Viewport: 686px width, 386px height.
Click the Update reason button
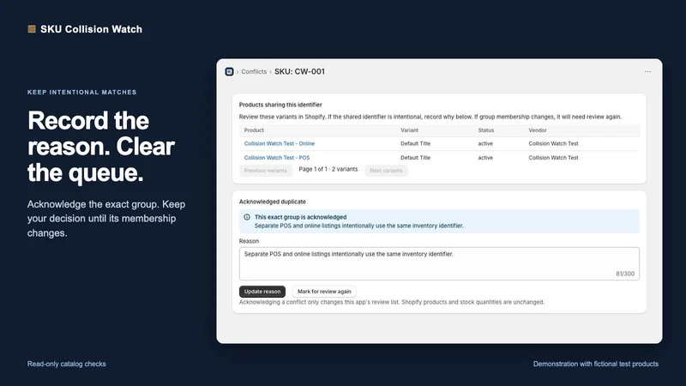pos(262,292)
